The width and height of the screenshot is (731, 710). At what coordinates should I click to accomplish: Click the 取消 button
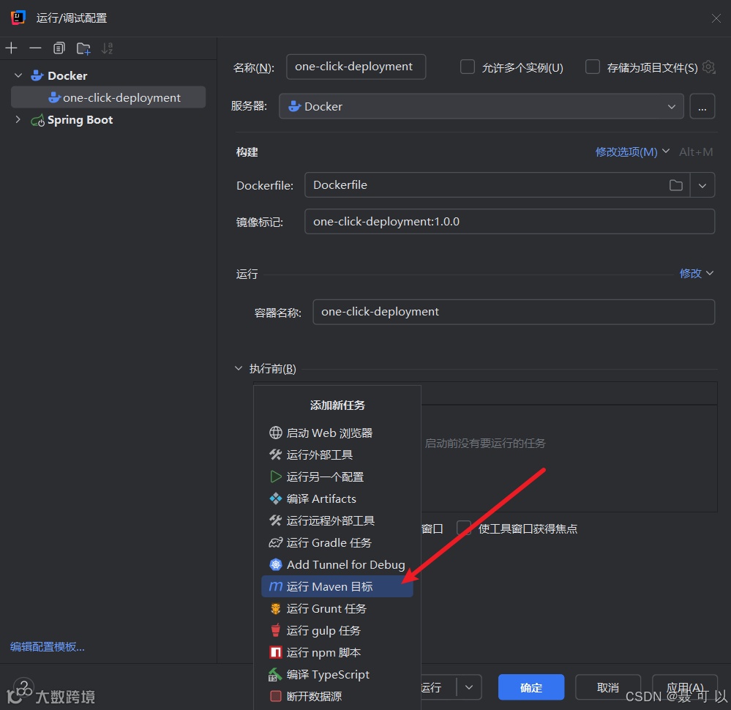point(608,687)
